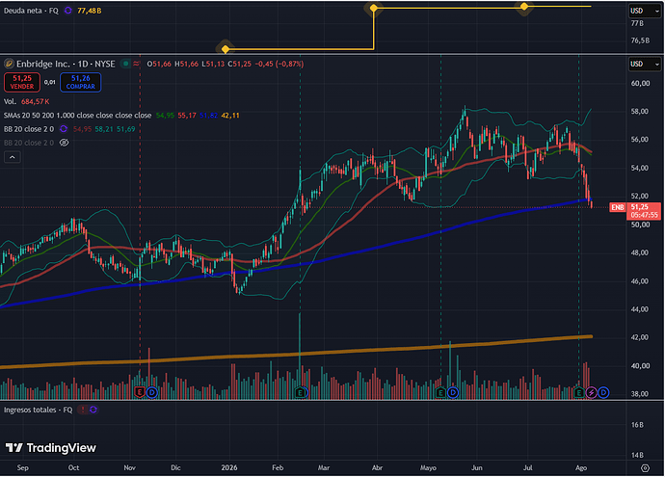Click the 0,01 spread value
This screenshot has height=477, width=665.
coord(50,82)
